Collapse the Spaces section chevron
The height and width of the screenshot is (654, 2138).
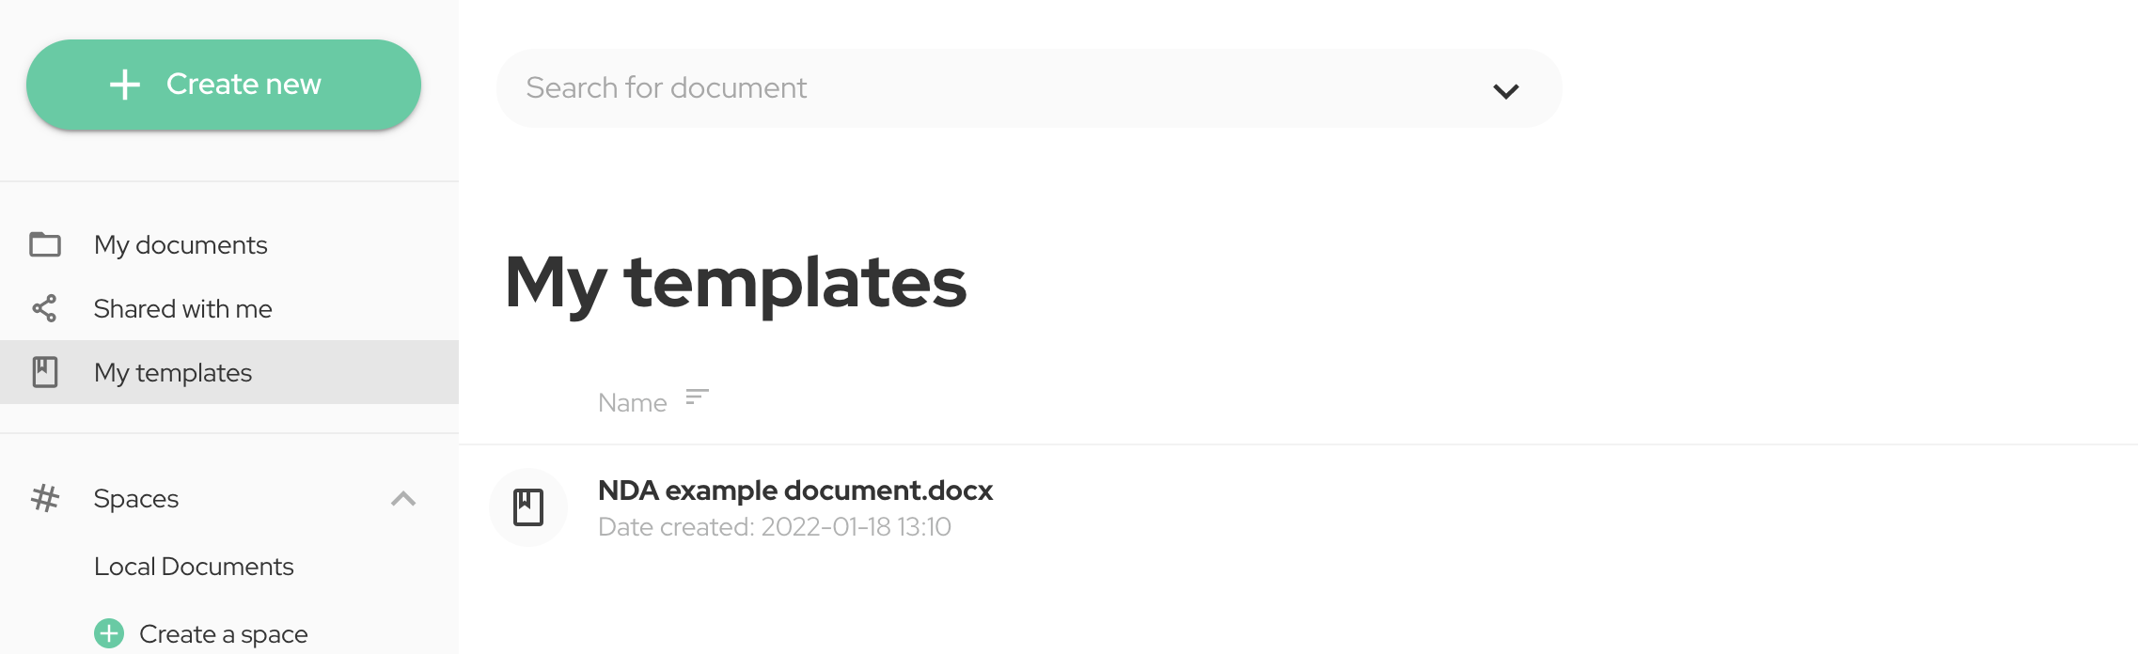[x=403, y=498]
